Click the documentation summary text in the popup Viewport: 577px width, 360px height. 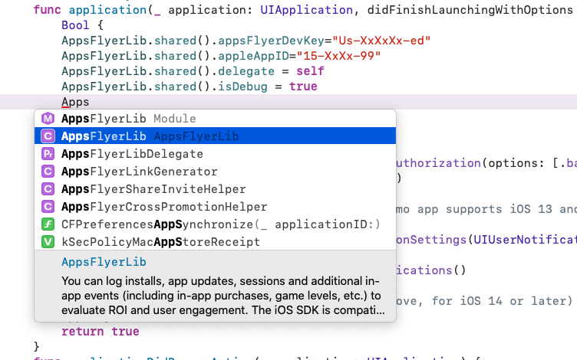[223, 296]
